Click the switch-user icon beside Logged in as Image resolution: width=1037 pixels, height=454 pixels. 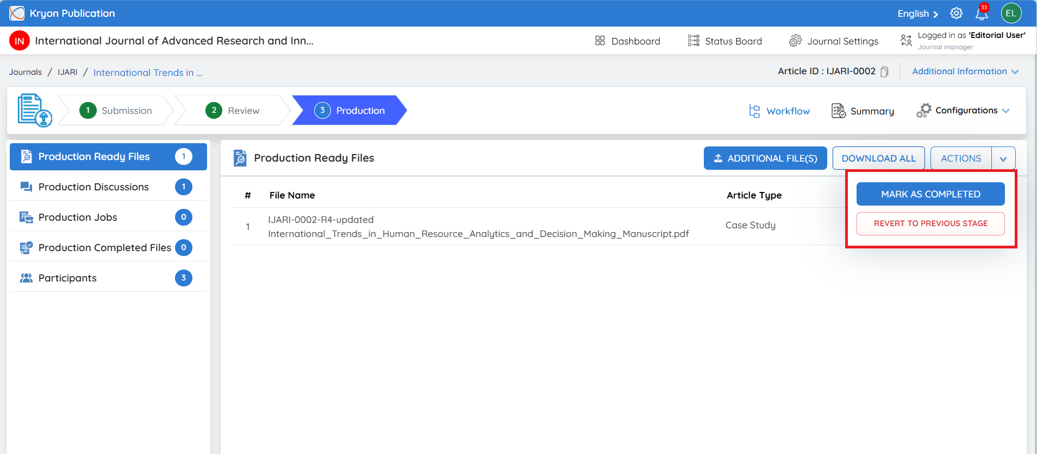click(x=906, y=41)
